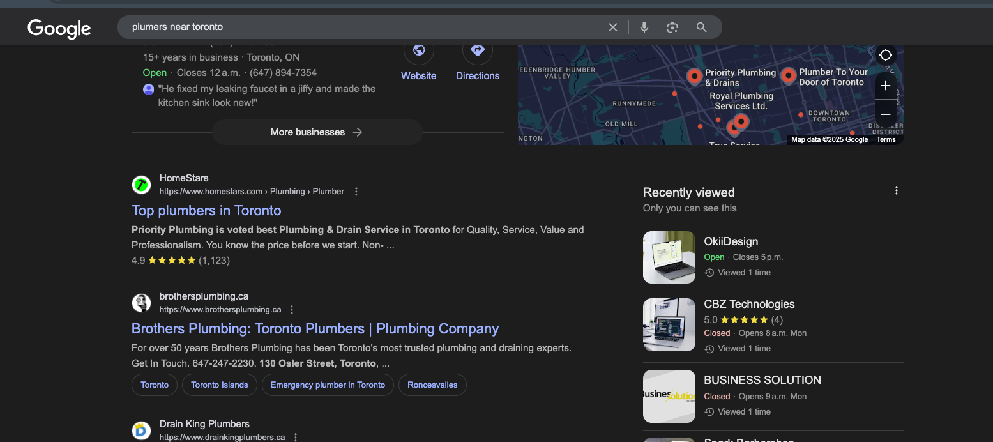
Task: Click the Drain King Plumbers site name
Action: [x=204, y=424]
